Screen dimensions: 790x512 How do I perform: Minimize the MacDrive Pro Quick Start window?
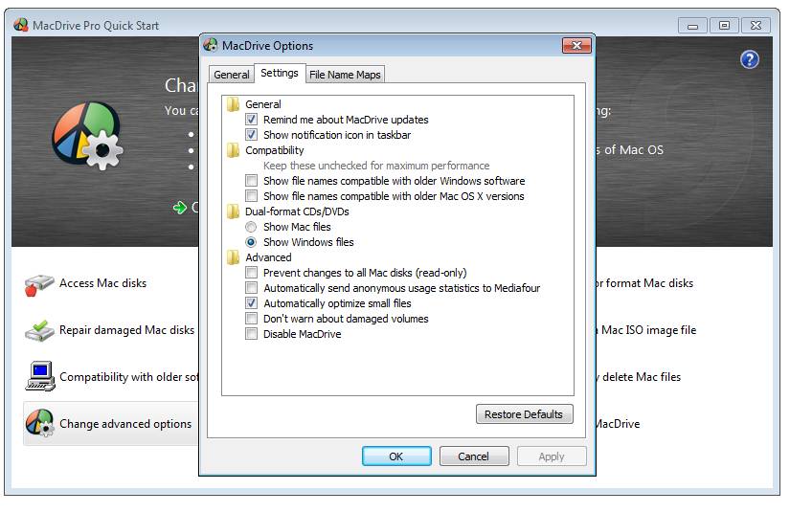click(692, 25)
